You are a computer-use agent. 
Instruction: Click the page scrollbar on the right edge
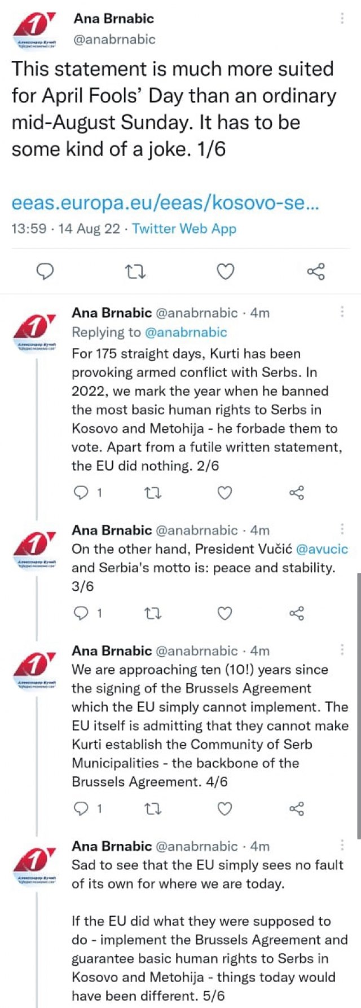click(358, 705)
